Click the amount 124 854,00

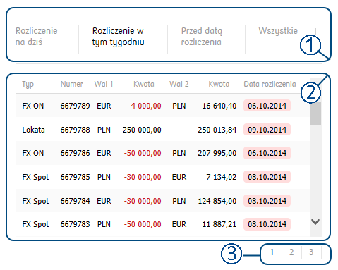(217, 201)
